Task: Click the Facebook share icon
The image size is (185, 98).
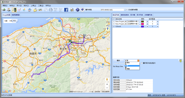Action: 66,10
